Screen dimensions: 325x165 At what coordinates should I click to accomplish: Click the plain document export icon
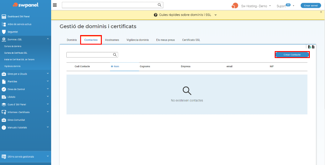pos(313,47)
